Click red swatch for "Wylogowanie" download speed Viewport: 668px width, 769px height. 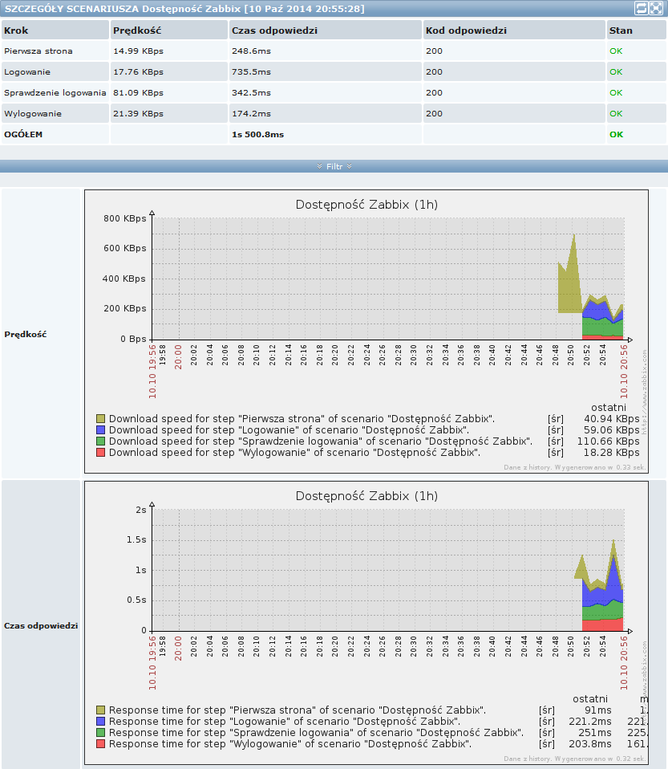pos(100,453)
